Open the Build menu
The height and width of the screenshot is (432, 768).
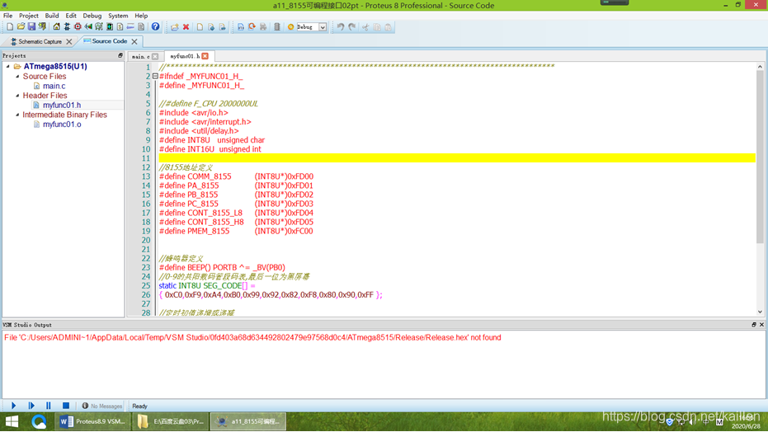(51, 16)
